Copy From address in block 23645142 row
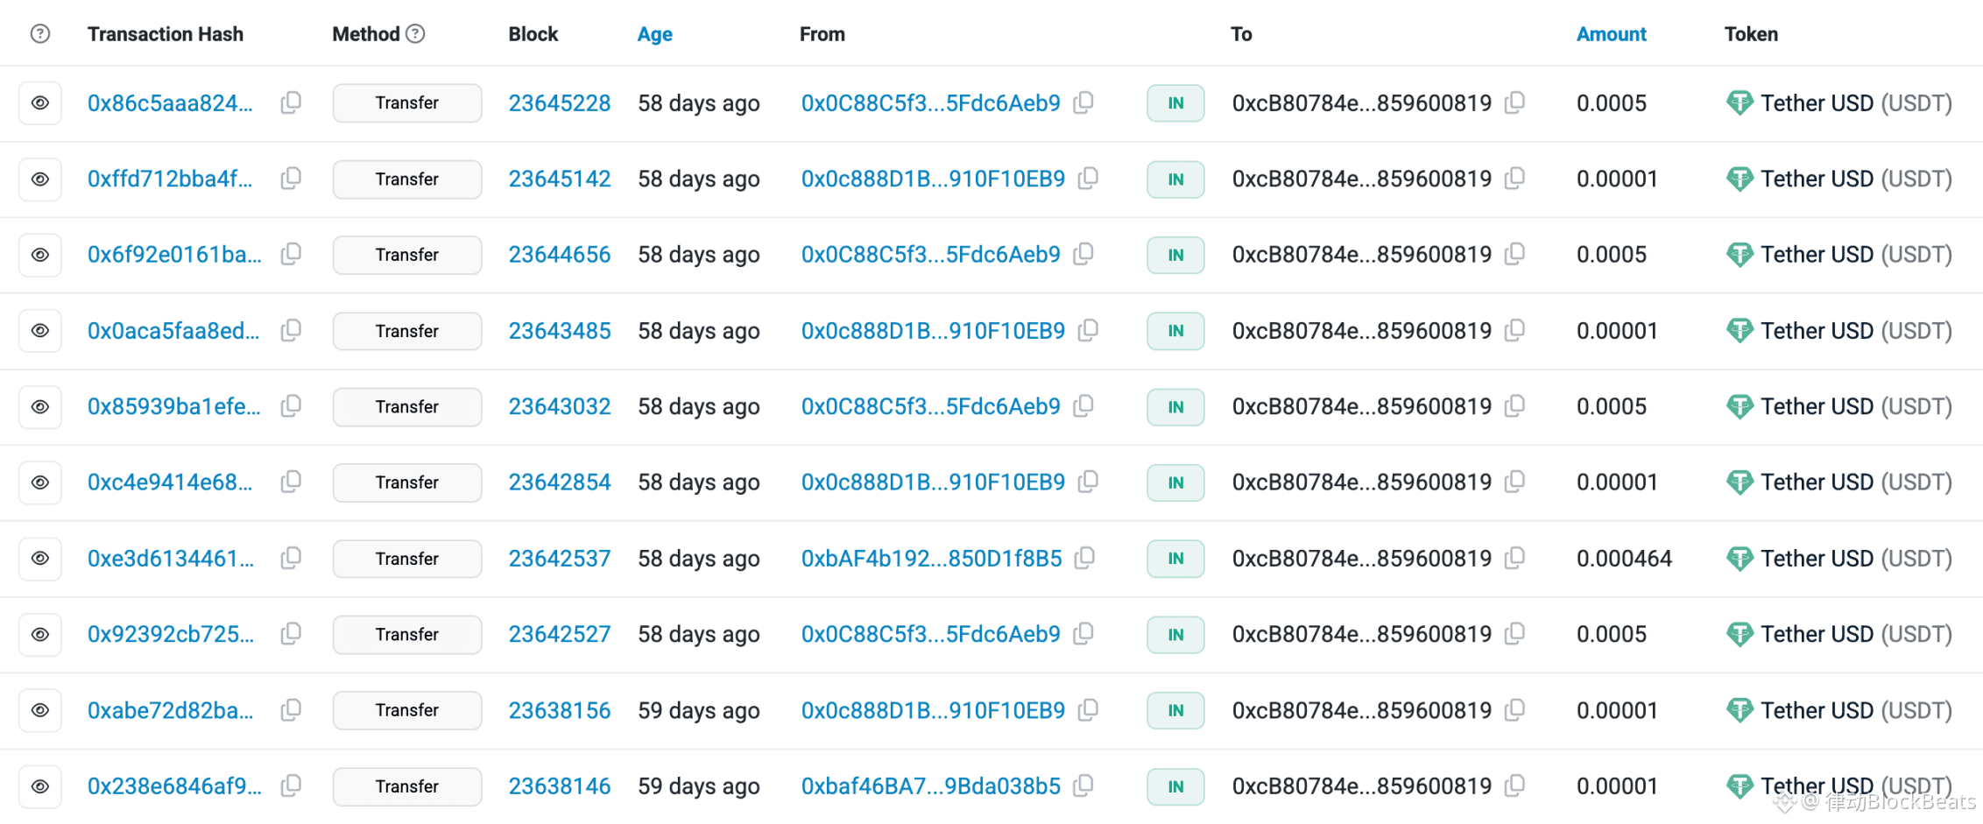The height and width of the screenshot is (824, 1983). pyautogui.click(x=1088, y=179)
